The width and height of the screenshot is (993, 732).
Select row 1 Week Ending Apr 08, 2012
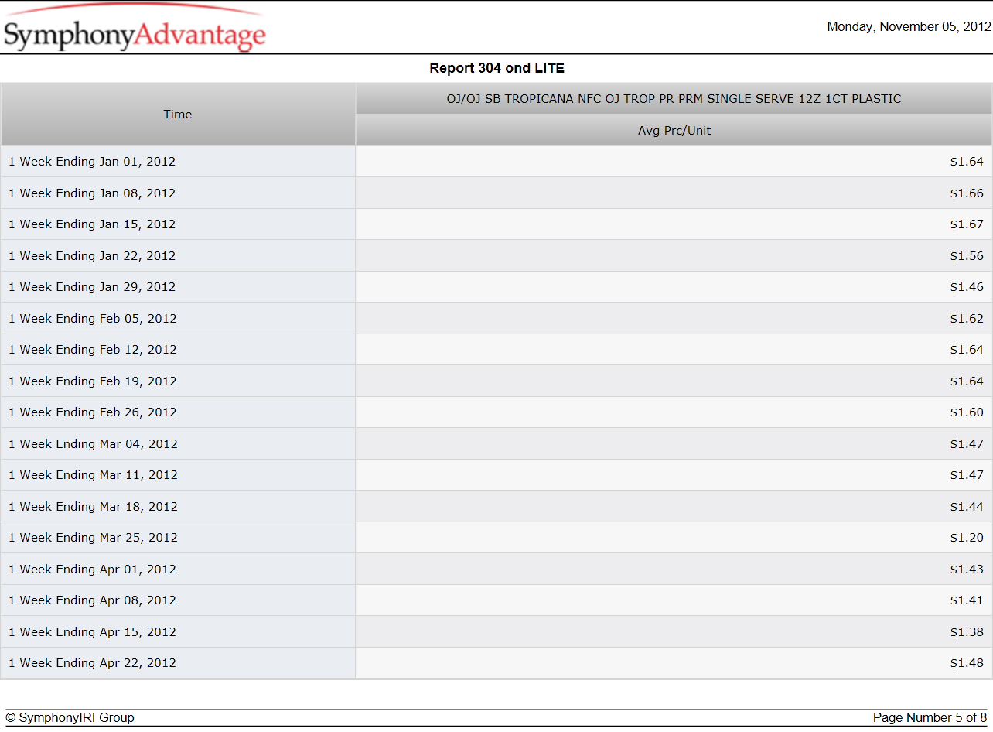tap(496, 600)
